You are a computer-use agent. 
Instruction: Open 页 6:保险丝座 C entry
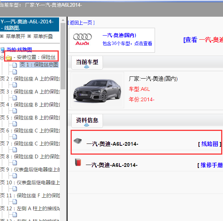pyautogui.click(x=30, y=131)
